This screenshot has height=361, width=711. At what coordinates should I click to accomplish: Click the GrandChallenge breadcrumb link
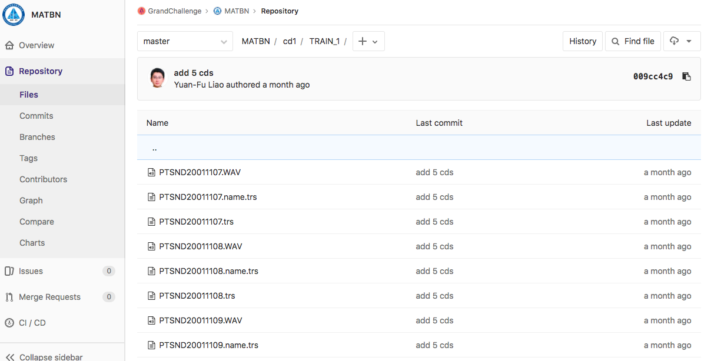click(174, 11)
